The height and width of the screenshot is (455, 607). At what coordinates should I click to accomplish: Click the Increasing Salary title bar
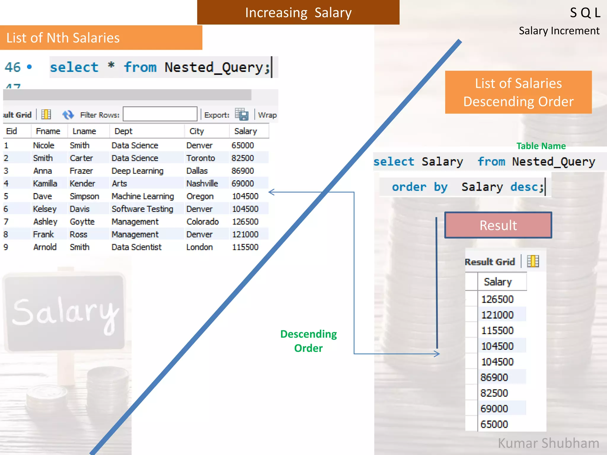pos(298,12)
